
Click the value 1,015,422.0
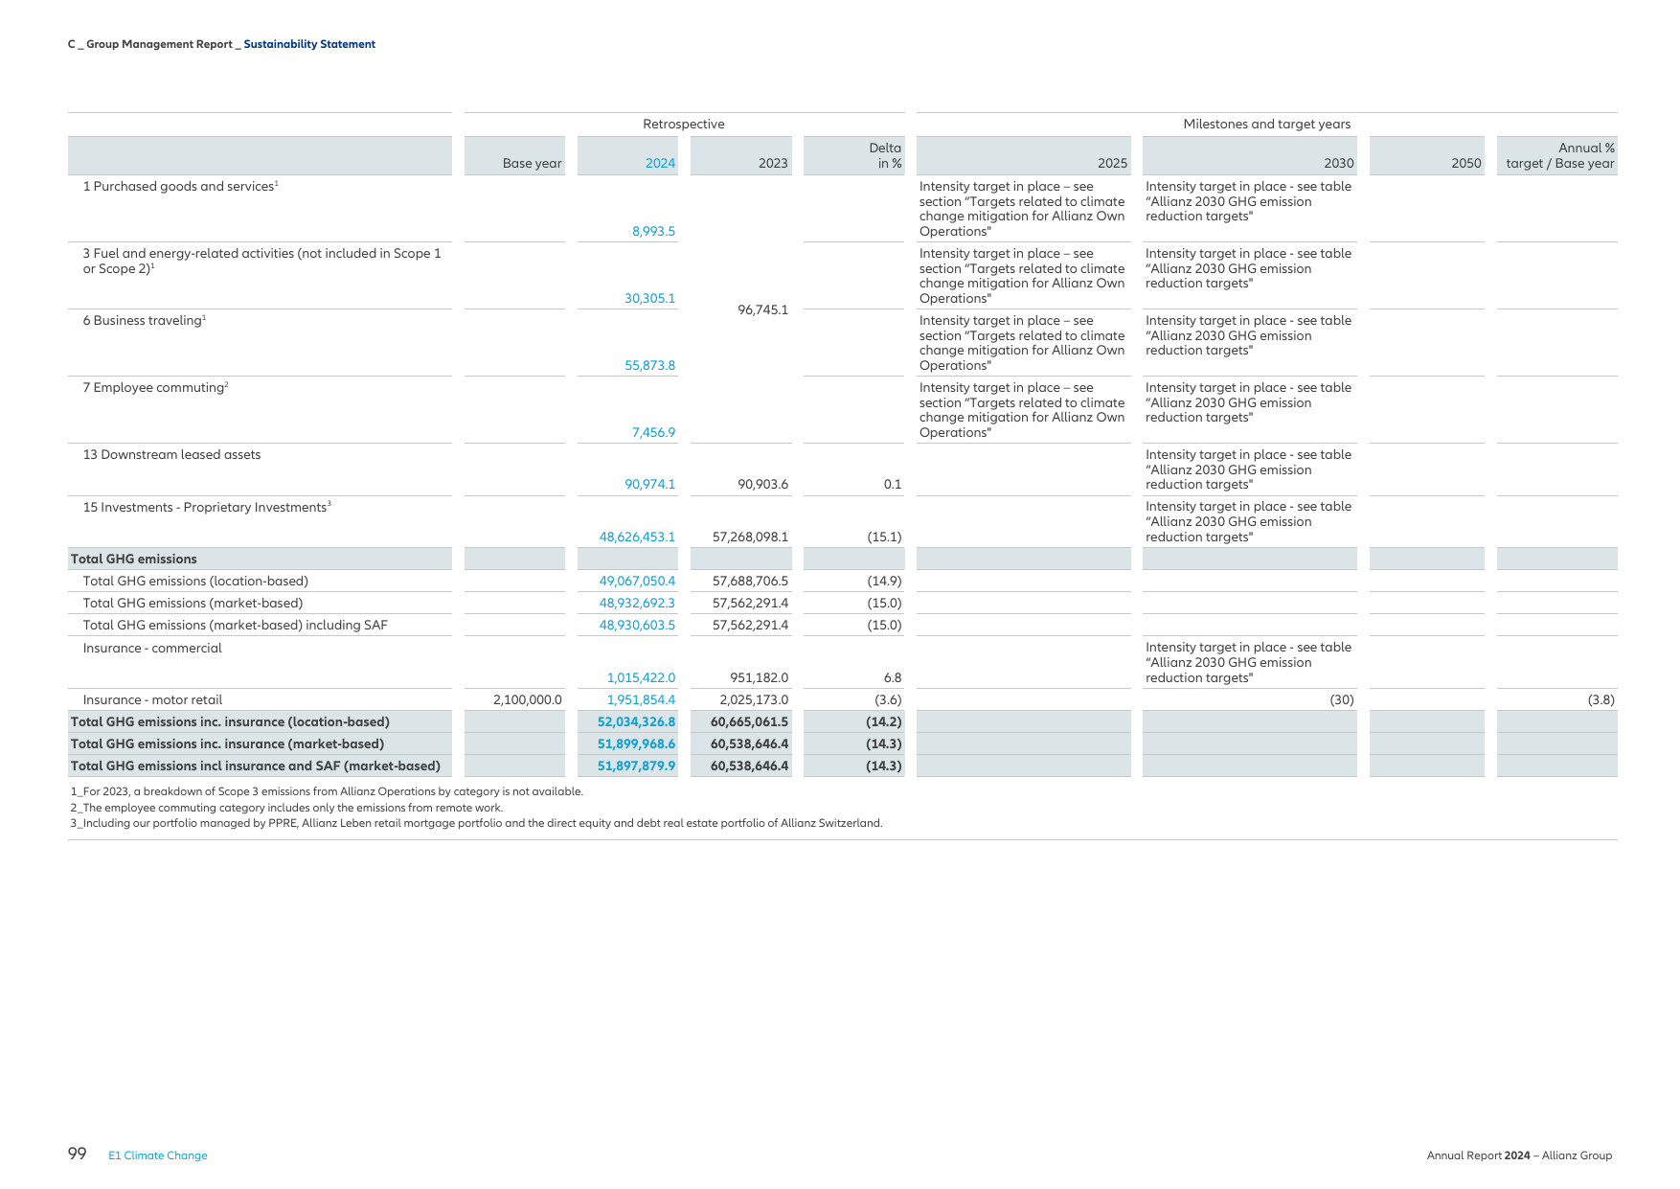641,677
